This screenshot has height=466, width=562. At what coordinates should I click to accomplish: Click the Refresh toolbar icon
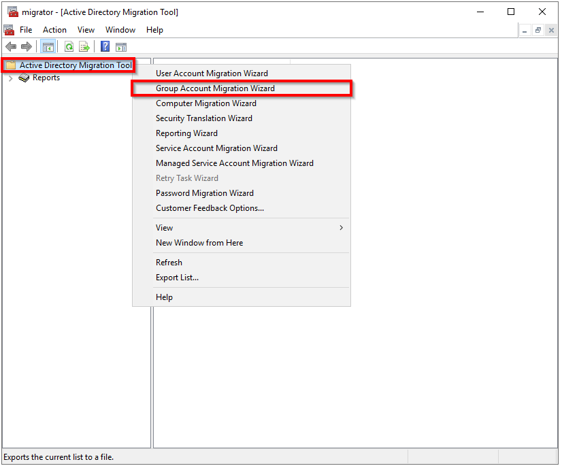point(69,46)
